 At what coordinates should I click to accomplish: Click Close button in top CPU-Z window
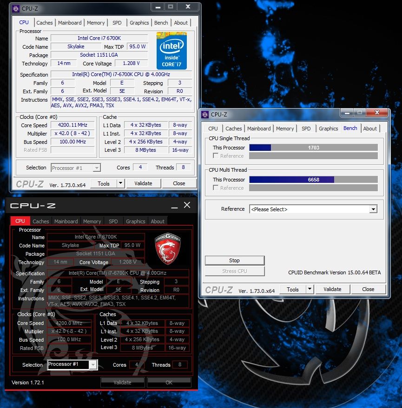(x=179, y=183)
